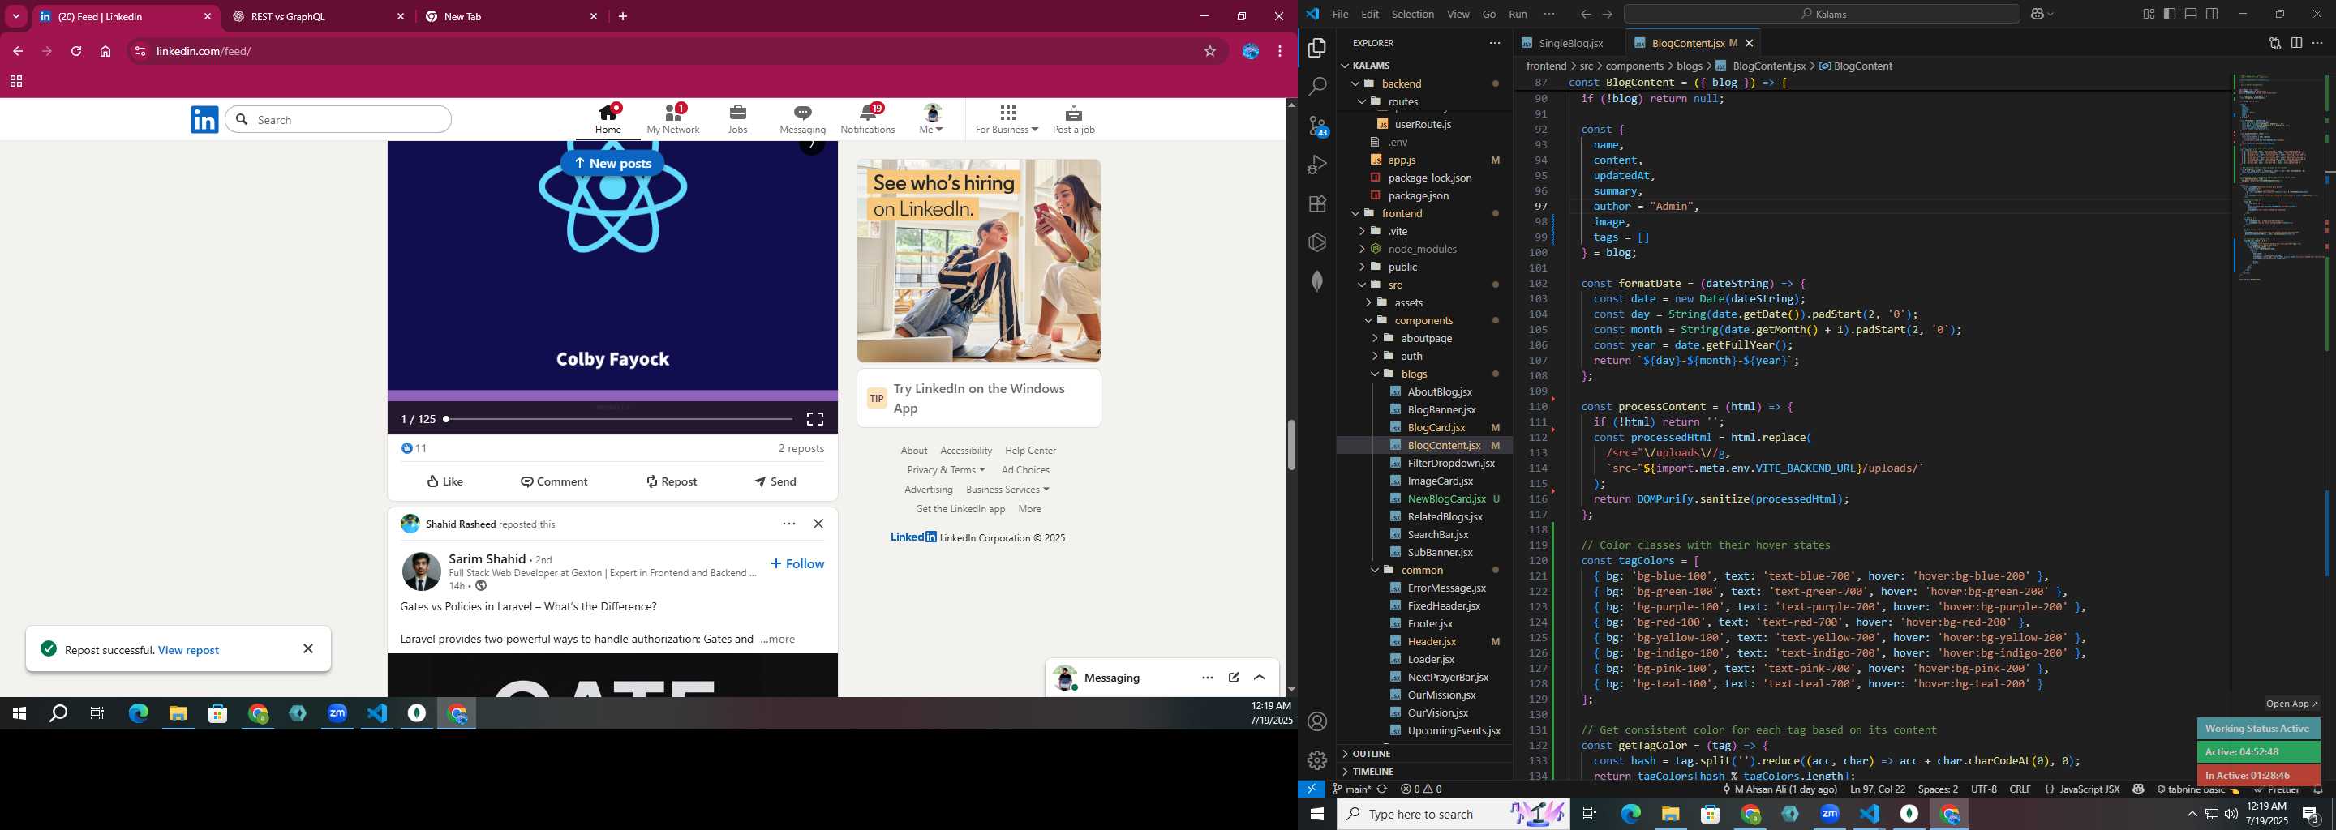Image resolution: width=2336 pixels, height=830 pixels.
Task: Open VS Code Accounts icon
Action: [1317, 721]
